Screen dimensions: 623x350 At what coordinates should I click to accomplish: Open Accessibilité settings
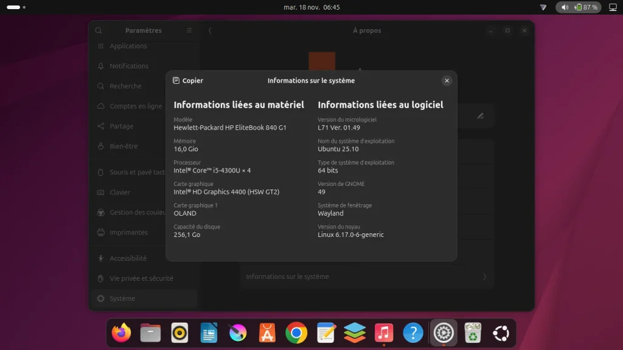pyautogui.click(x=144, y=258)
